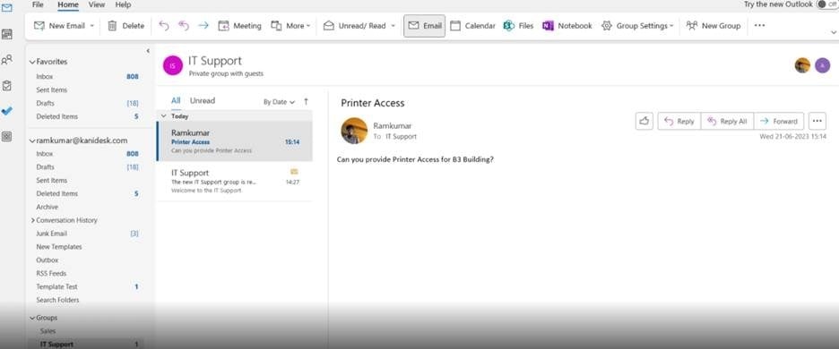Open the group SharePoint Files
Viewport: 839px width, 349px height.
(x=518, y=26)
